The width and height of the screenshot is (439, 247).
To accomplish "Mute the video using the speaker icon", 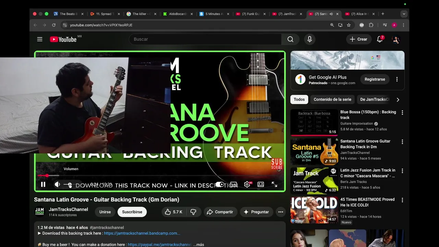I will pyautogui.click(x=57, y=185).
